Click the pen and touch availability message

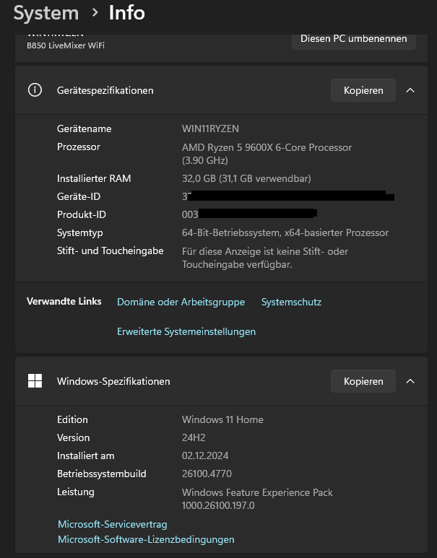point(265,258)
